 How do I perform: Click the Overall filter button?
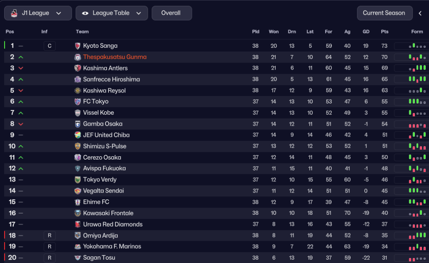tap(171, 13)
